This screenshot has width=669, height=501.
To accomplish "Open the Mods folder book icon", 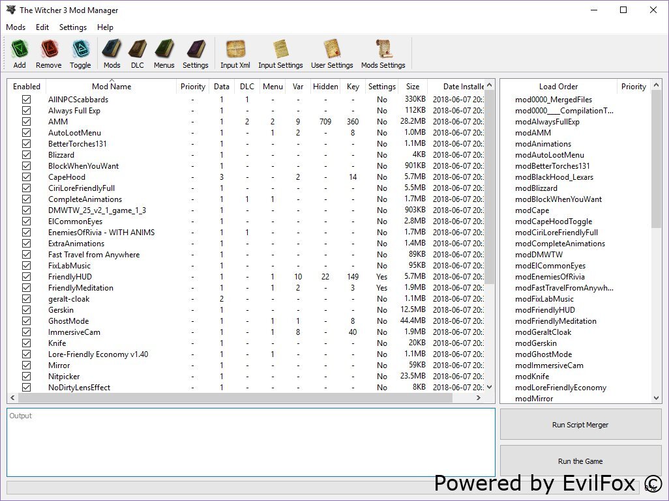I will coord(111,50).
